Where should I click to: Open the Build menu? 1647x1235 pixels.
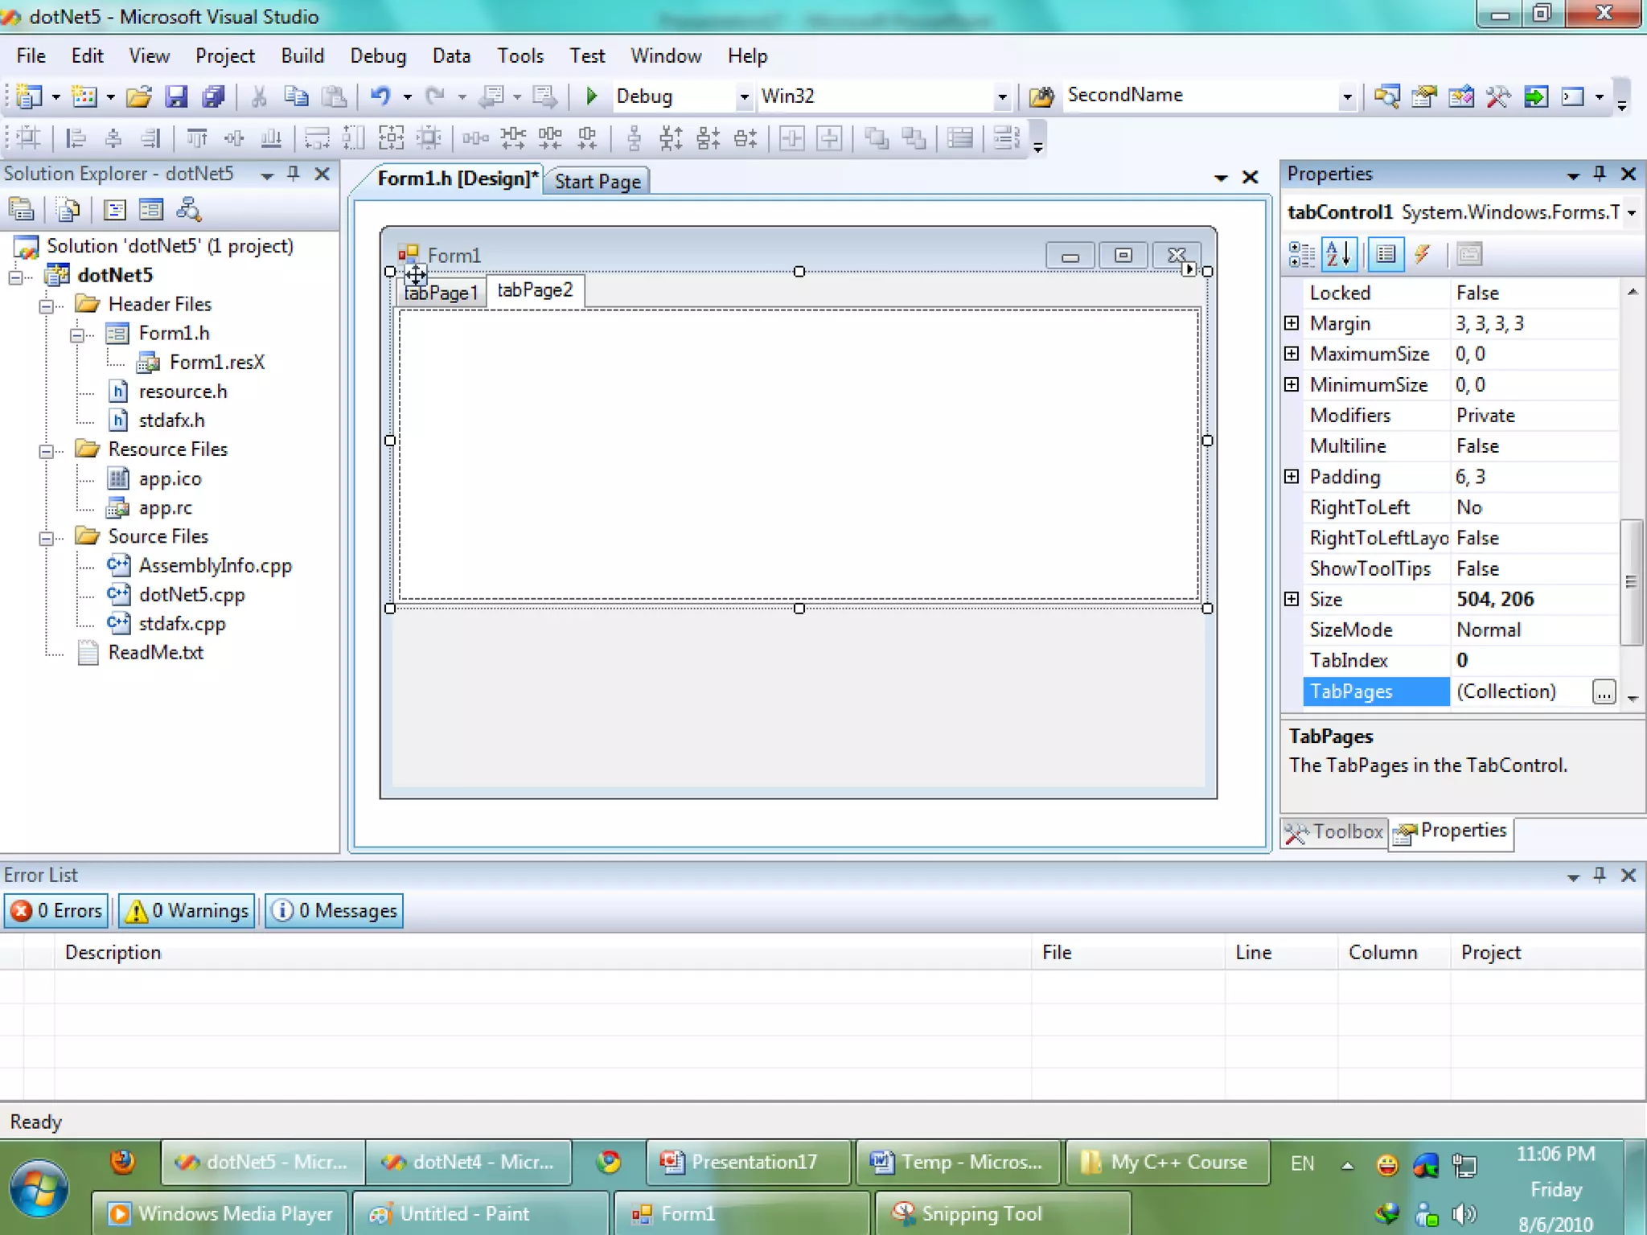pos(302,56)
